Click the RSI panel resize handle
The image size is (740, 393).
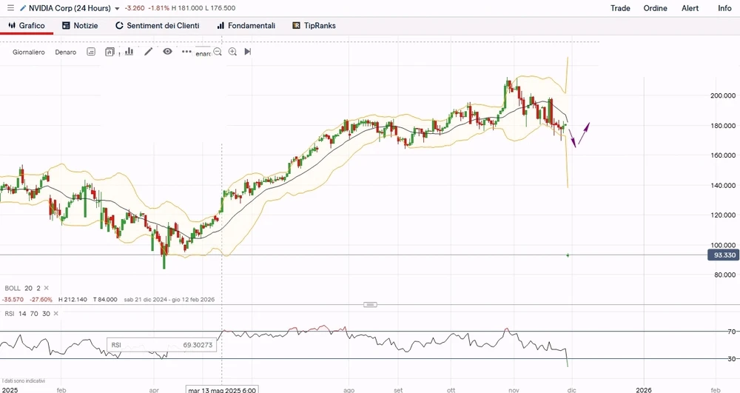pyautogui.click(x=371, y=304)
